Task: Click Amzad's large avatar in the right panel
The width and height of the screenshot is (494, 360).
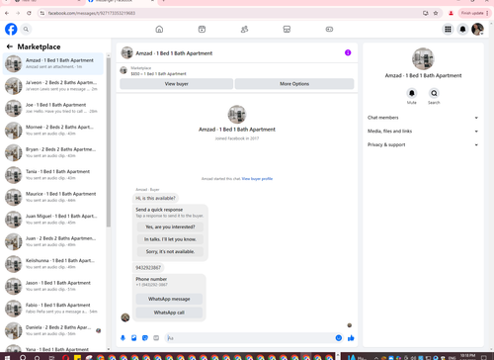Action: 423,59
